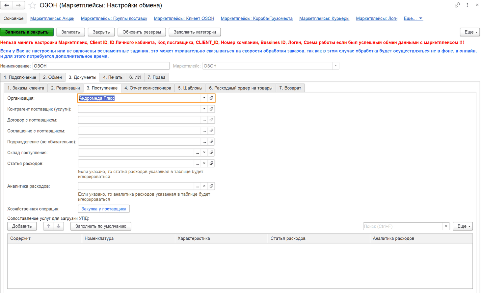Open the top-right Еще command menu
The width and height of the screenshot is (481, 293).
click(470, 32)
